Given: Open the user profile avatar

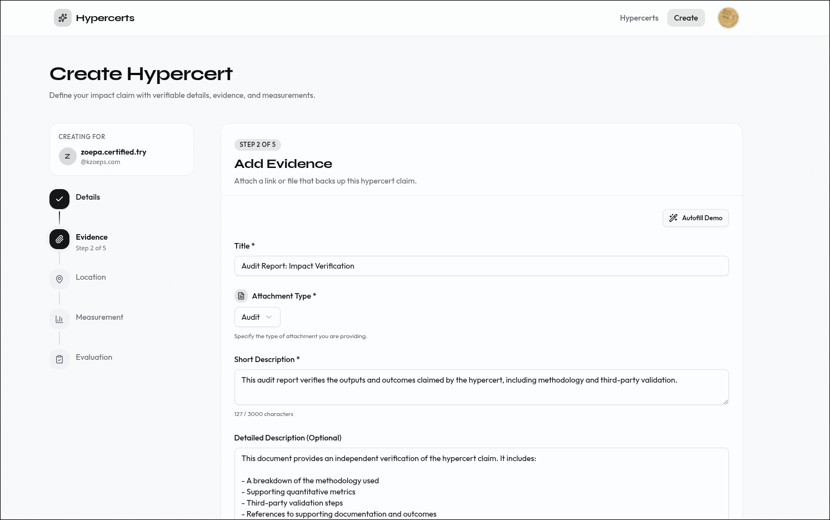Looking at the screenshot, I should [x=728, y=18].
